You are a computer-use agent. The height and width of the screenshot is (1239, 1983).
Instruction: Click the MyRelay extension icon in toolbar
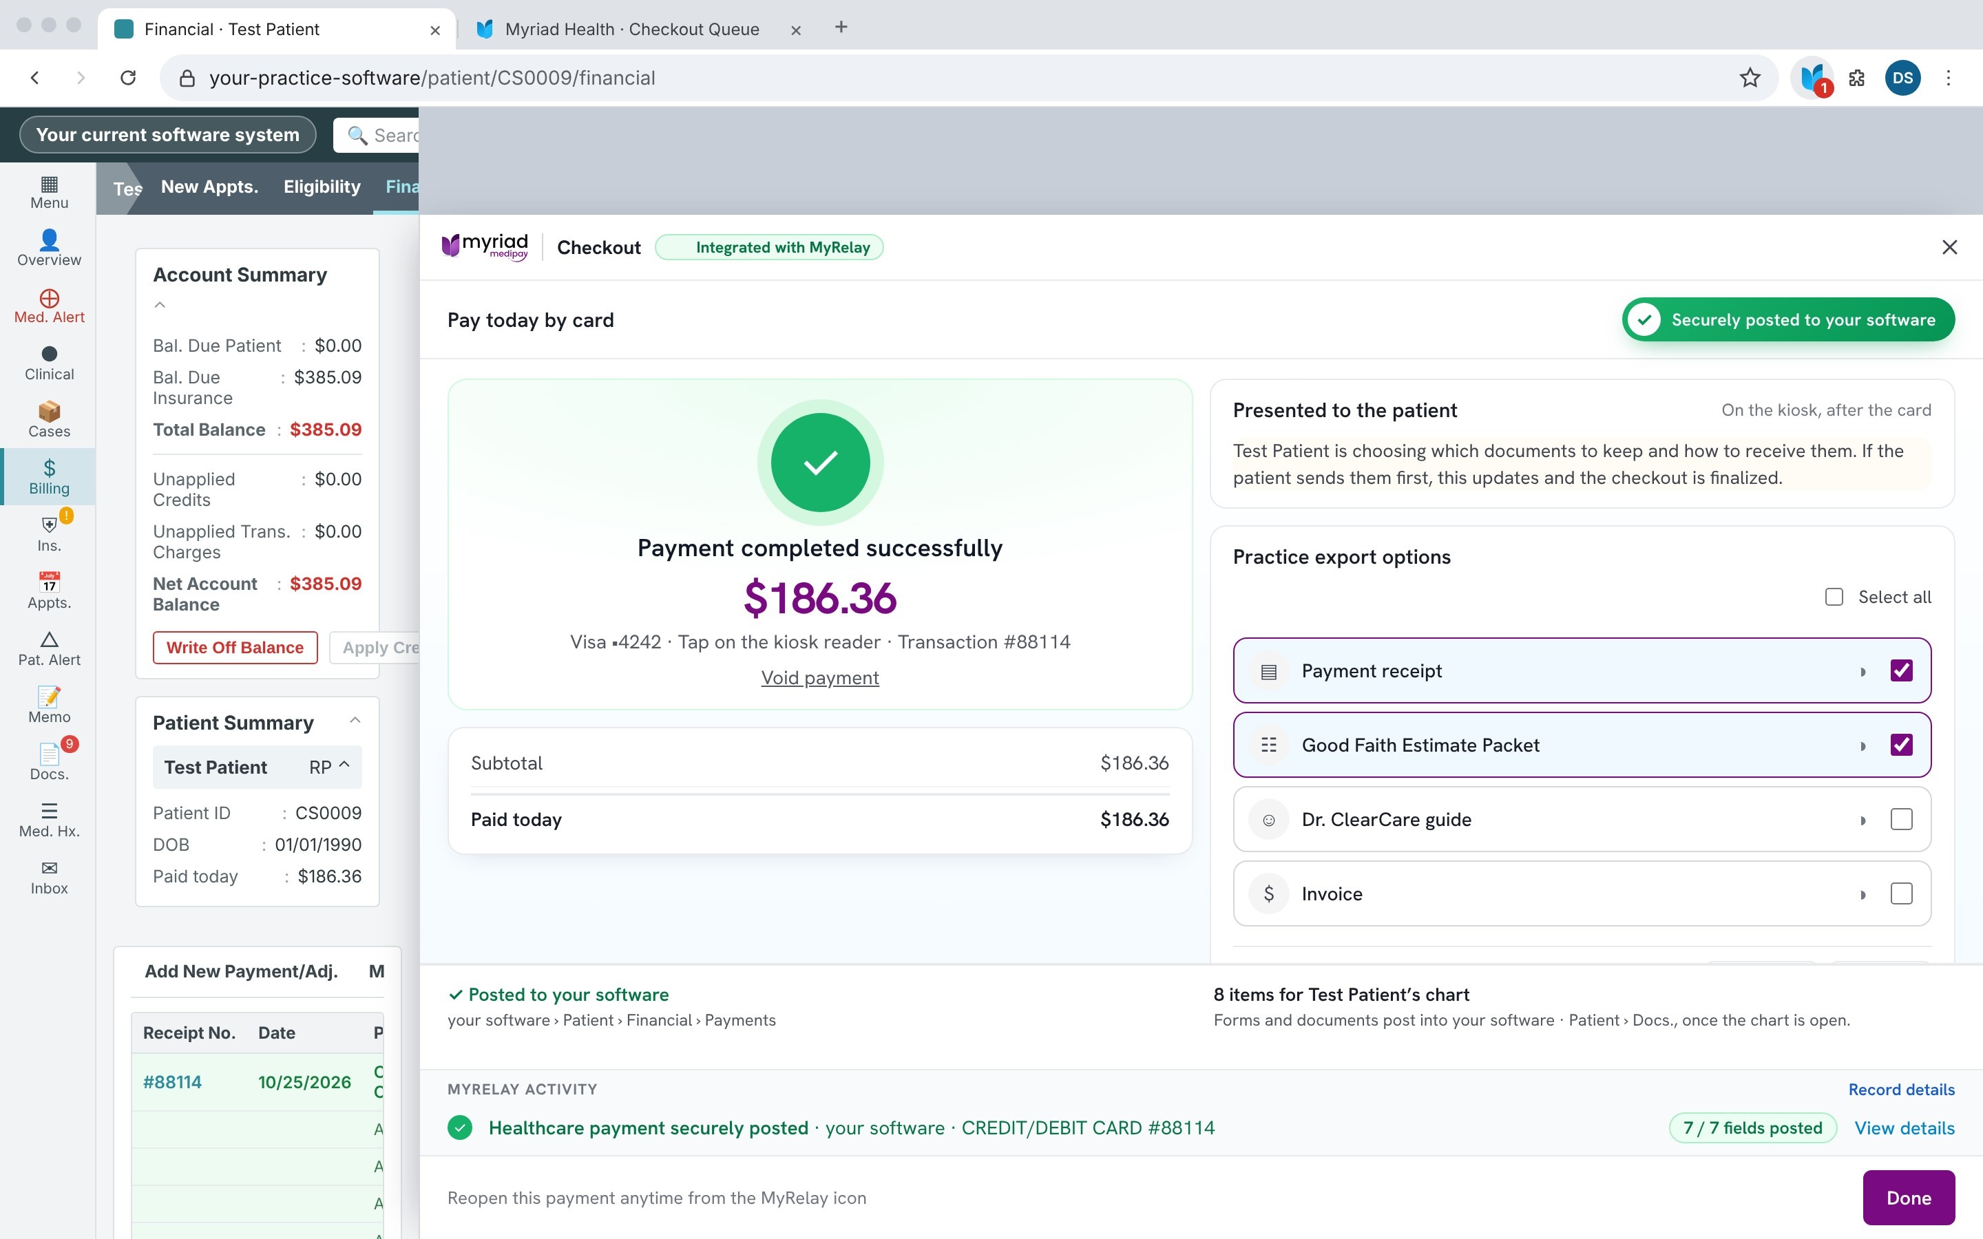click(1812, 78)
